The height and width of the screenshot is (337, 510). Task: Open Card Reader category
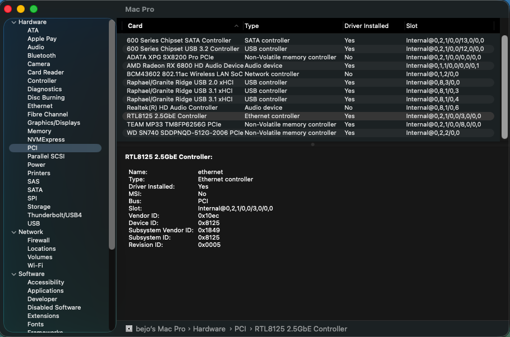coord(45,72)
